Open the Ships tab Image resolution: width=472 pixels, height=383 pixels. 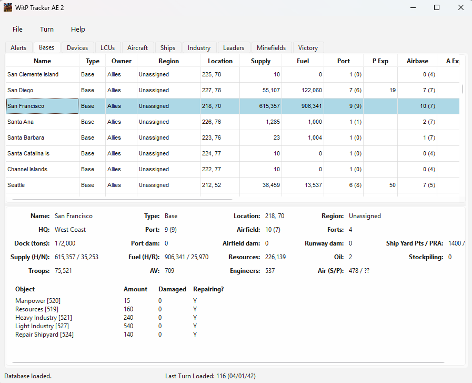[168, 48]
